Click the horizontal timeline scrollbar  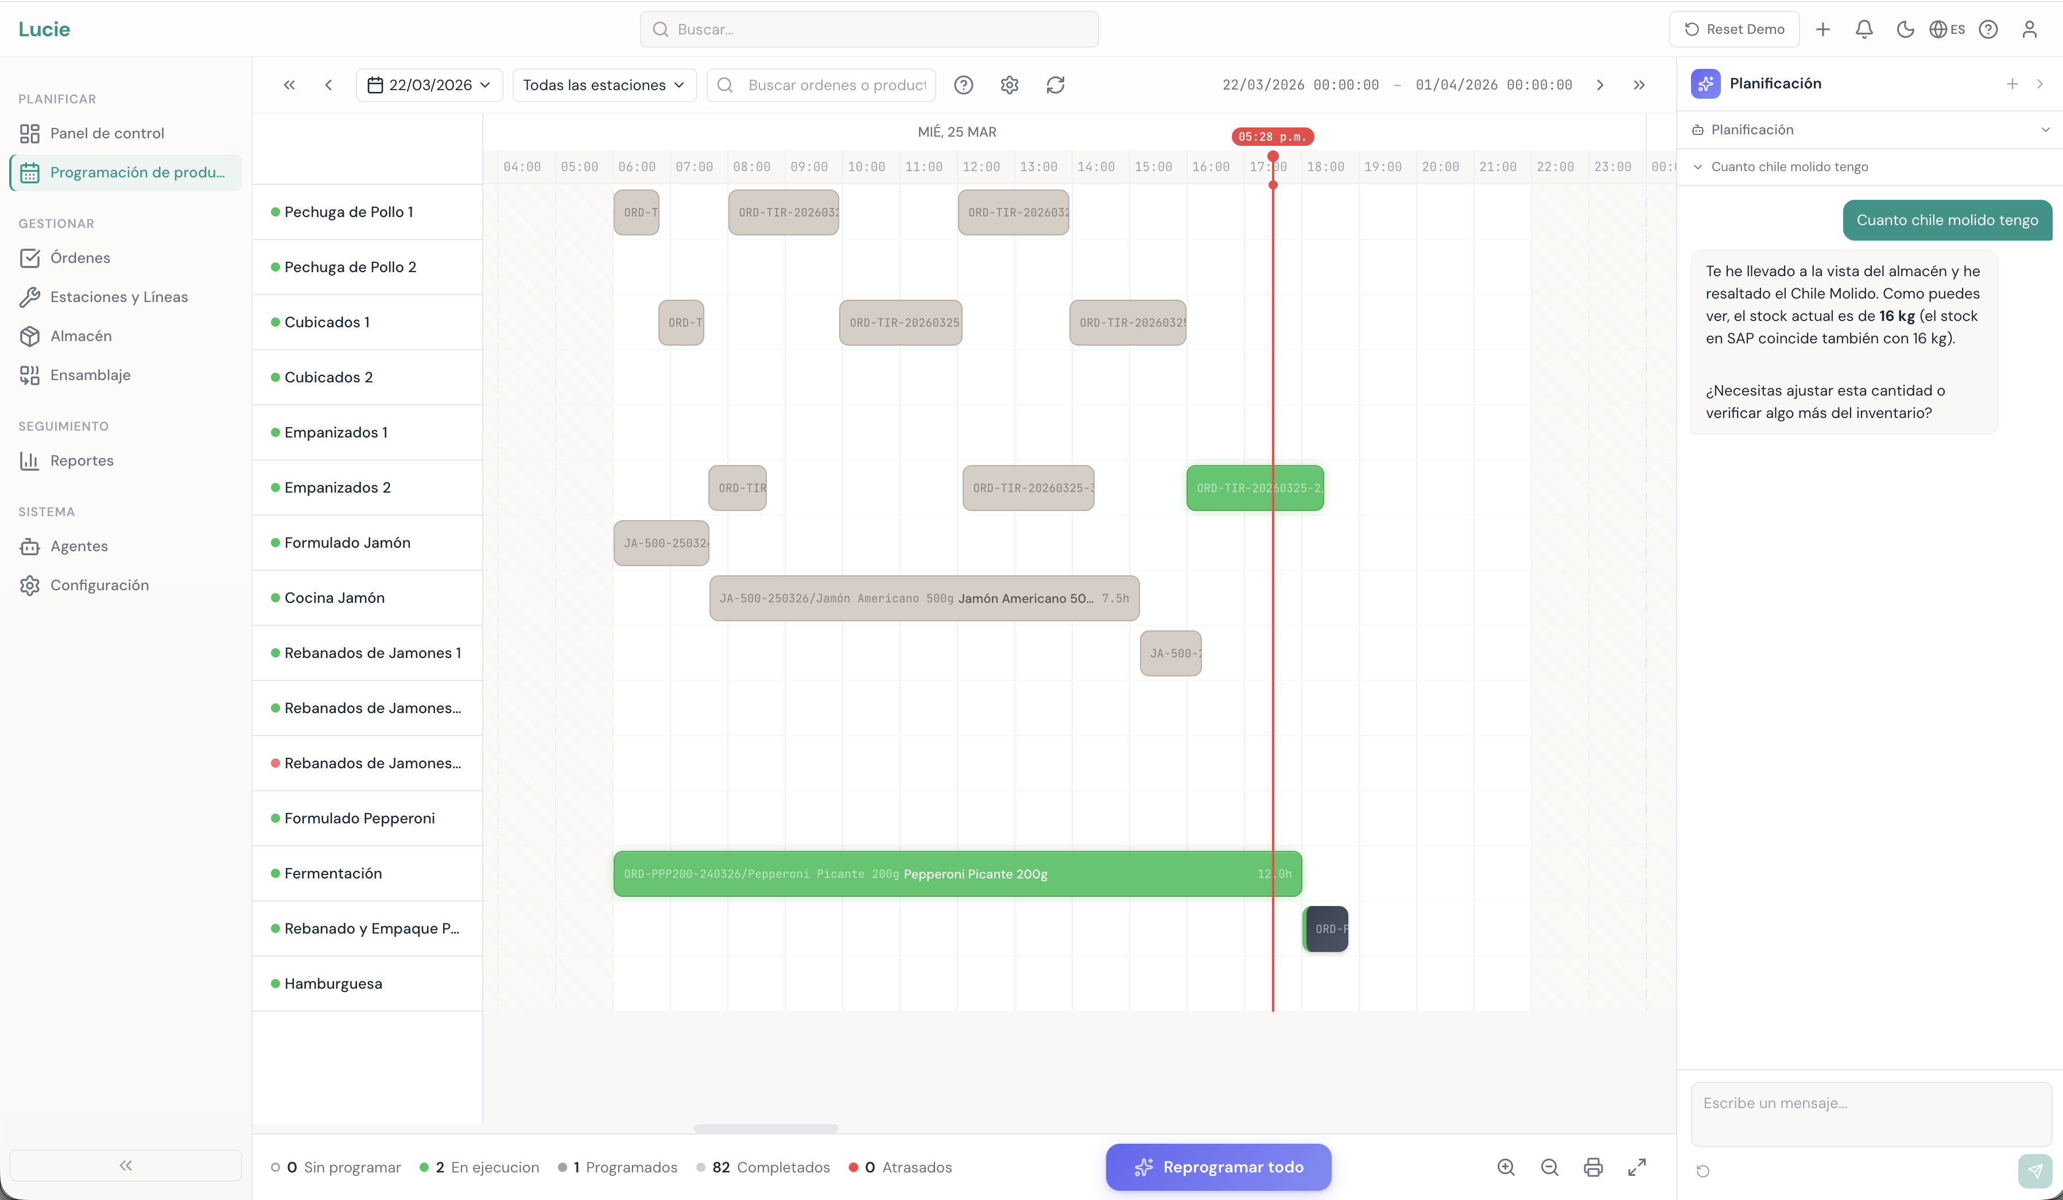tap(766, 1129)
